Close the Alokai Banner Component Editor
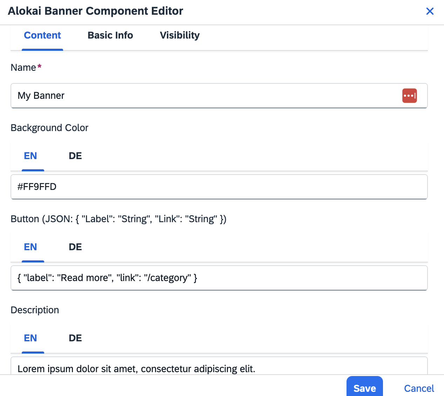This screenshot has height=396, width=444. click(430, 11)
